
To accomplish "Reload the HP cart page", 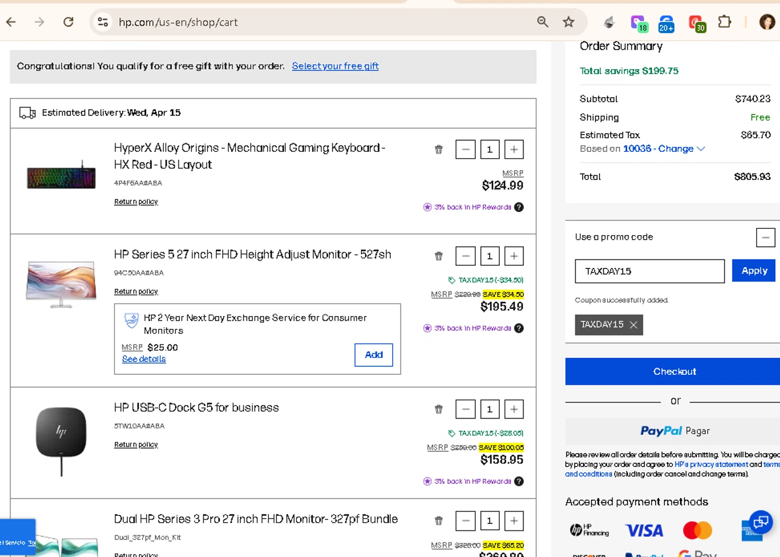I will 68,22.
